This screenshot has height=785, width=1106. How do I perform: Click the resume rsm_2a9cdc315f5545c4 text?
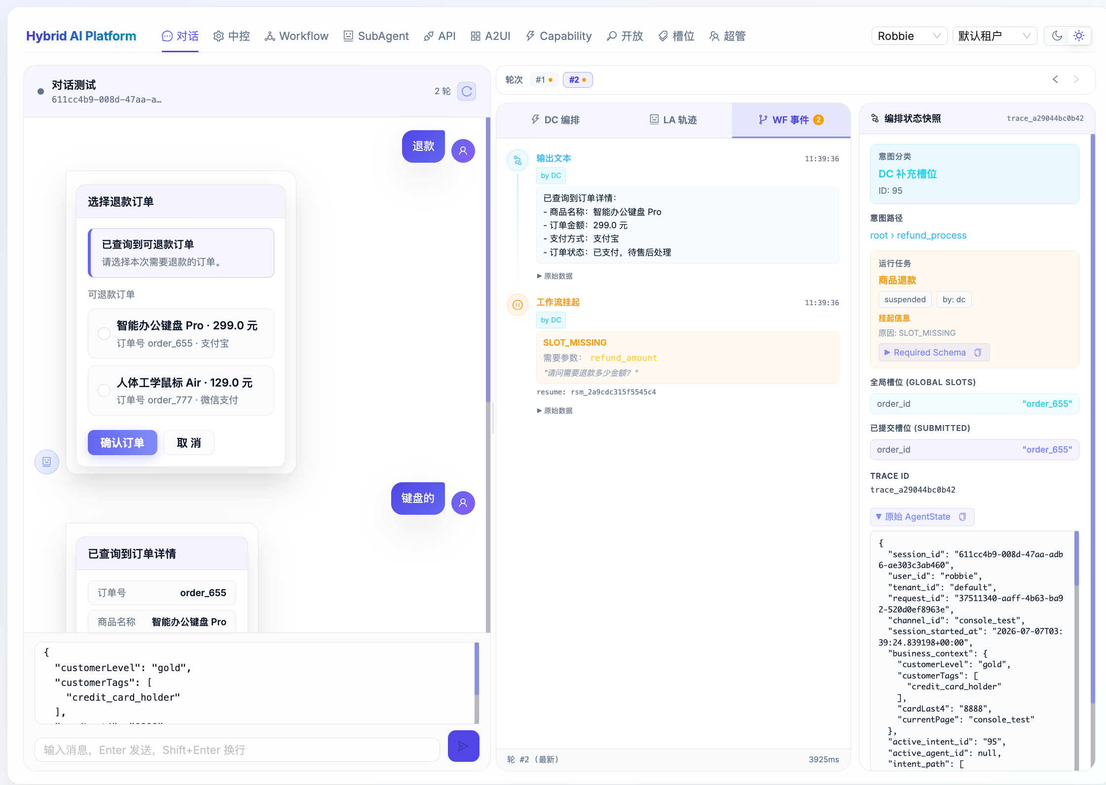coord(596,392)
